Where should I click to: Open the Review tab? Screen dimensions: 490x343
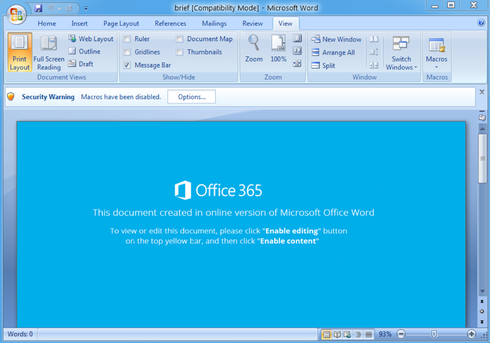(253, 24)
